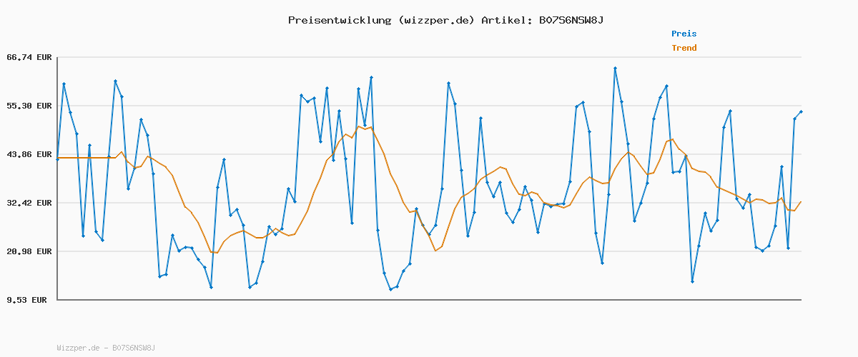Click the highest peak of the orange trend line

pos(359,127)
